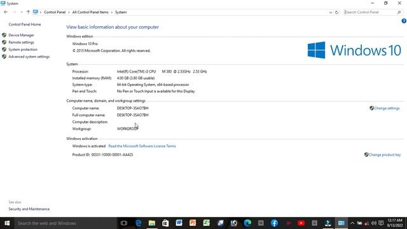Open Word from the taskbar
Screen dimensions: 407x229
coord(179,223)
